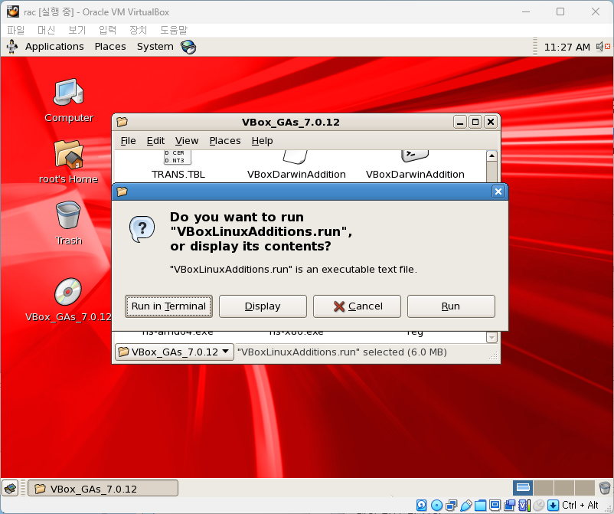The height and width of the screenshot is (514, 614).
Task: Toggle the show desktop button
Action: tap(10, 489)
